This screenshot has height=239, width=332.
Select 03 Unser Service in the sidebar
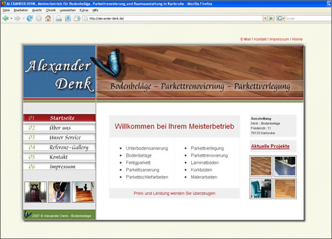(x=59, y=137)
